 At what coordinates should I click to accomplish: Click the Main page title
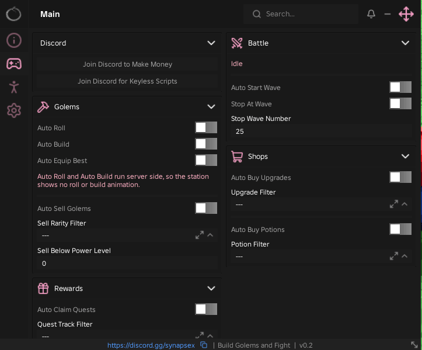[x=50, y=14]
